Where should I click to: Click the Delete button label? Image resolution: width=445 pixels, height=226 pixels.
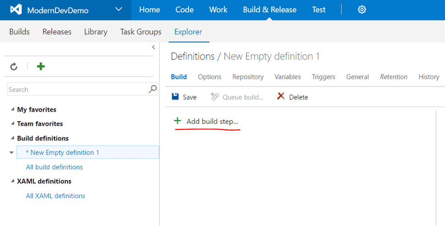299,97
